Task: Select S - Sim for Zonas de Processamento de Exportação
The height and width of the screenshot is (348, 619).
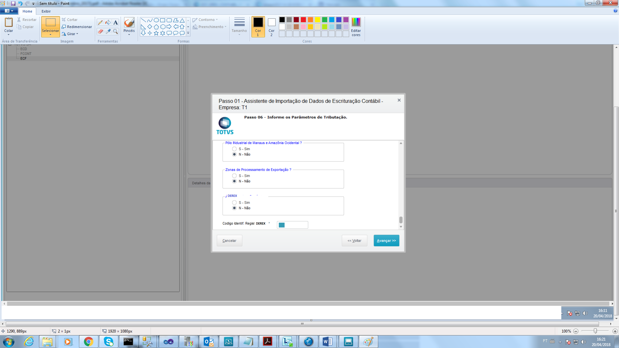Action: pyautogui.click(x=234, y=176)
